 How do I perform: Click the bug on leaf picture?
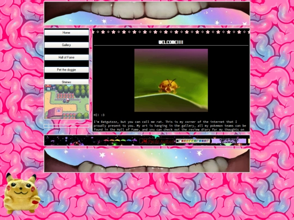pyautogui.click(x=171, y=80)
